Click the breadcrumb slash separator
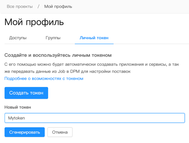The height and width of the screenshot is (143, 189). [38, 6]
